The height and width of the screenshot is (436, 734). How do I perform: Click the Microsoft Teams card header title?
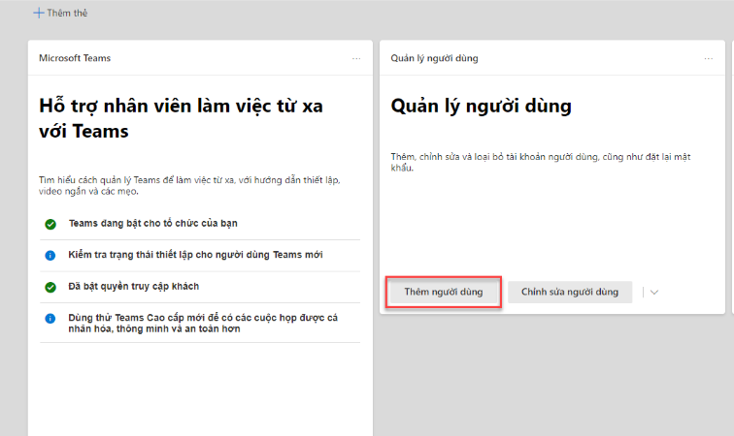pos(75,58)
